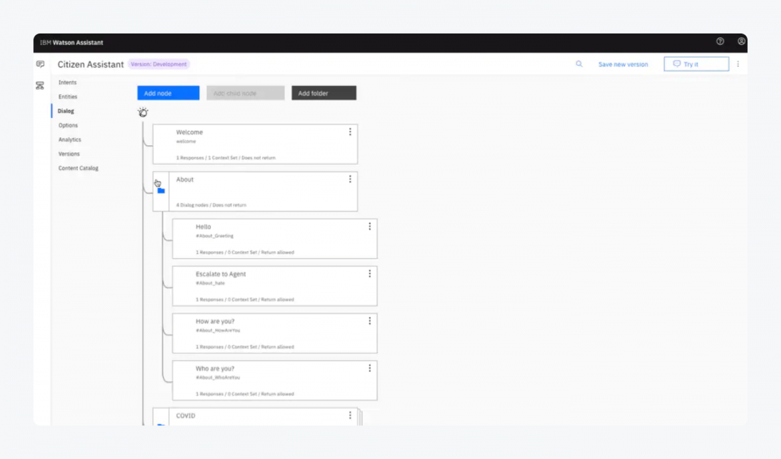Click the Watson root node icon above Welcome

coord(143,112)
